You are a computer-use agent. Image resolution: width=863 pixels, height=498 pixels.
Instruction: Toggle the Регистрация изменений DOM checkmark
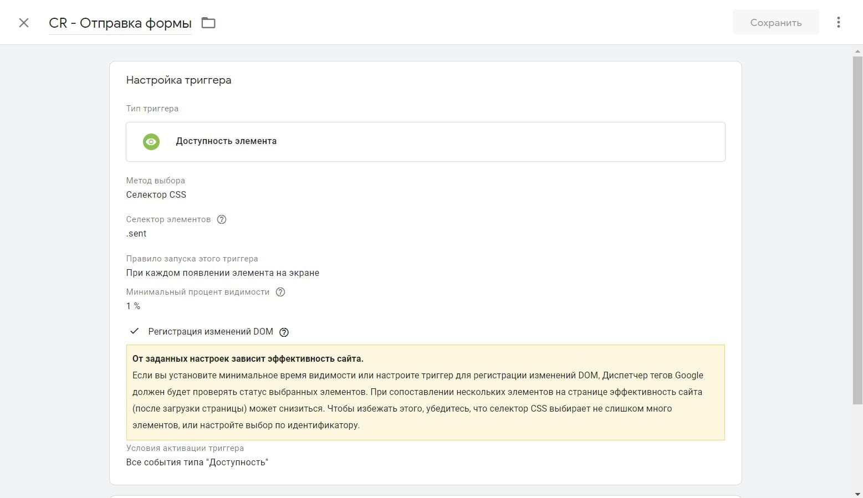tap(134, 331)
